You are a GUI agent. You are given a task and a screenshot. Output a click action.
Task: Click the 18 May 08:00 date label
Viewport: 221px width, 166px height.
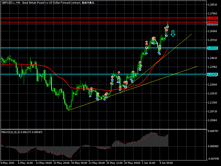point(79,163)
